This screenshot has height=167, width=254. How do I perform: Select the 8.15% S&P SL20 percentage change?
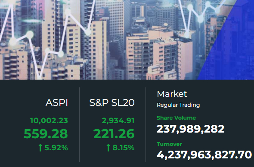(x=124, y=148)
